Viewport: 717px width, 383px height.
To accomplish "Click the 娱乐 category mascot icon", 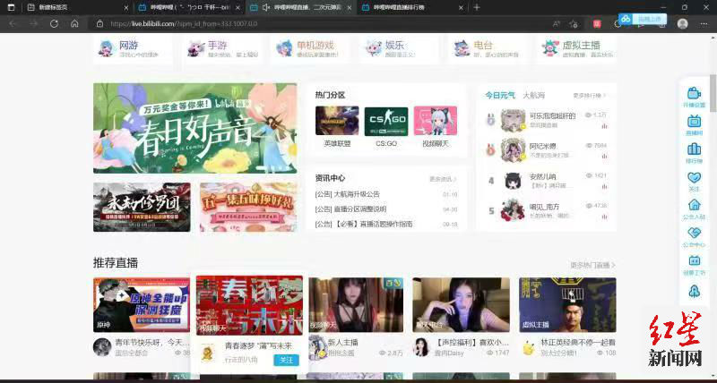I will coord(373,48).
